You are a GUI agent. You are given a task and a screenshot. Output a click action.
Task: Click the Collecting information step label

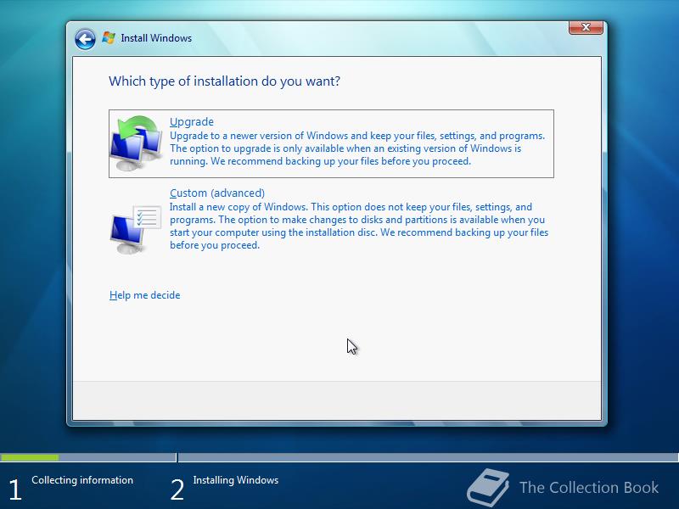tap(82, 480)
